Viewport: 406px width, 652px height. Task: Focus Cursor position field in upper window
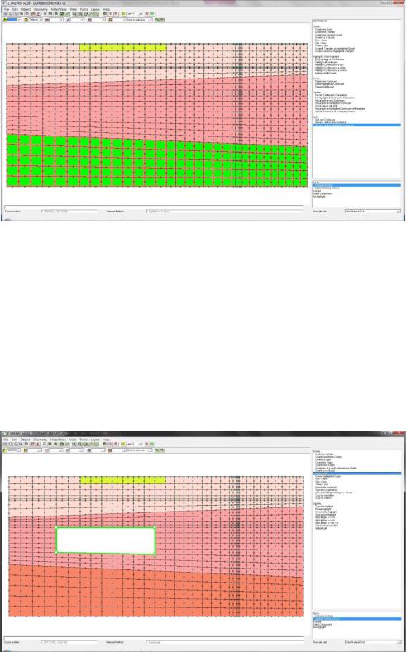coord(69,212)
